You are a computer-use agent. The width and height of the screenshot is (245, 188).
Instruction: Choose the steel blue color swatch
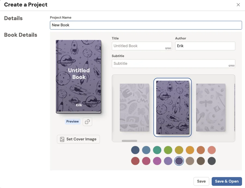tap(146, 150)
